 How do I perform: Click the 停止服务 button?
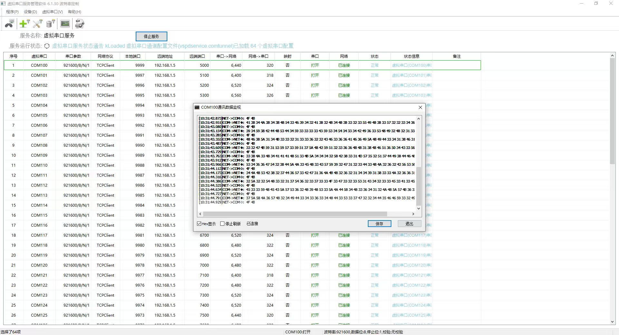(151, 36)
